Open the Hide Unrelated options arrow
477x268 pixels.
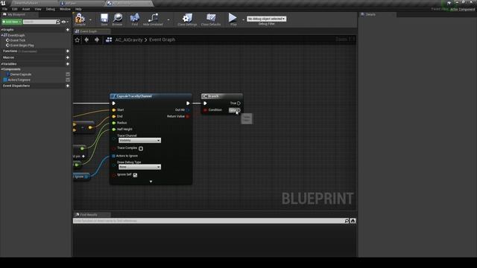[x=168, y=19]
